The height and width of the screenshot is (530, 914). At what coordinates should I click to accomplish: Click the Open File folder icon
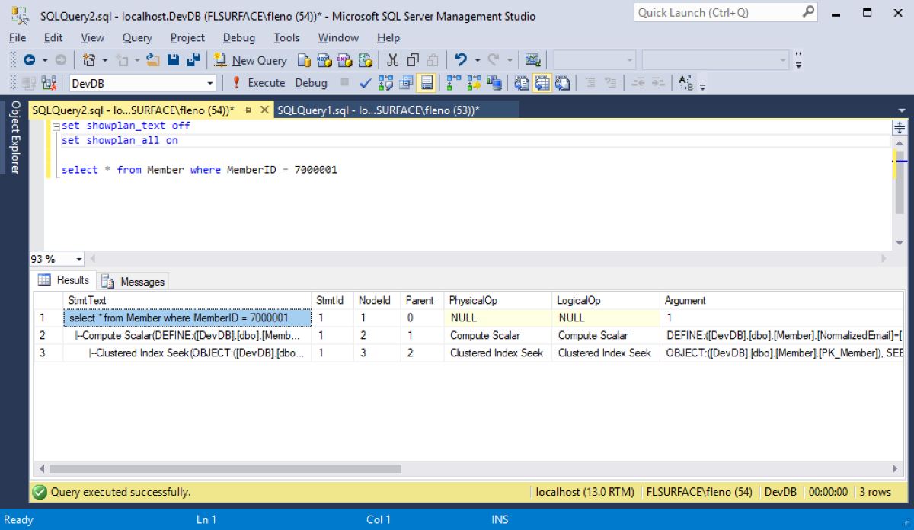pos(152,60)
